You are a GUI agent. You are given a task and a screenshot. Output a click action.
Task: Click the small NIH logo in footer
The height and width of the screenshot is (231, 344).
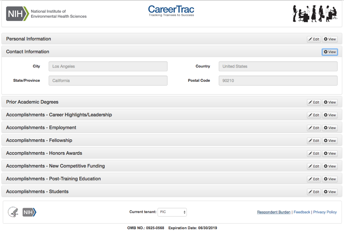pos(29,212)
